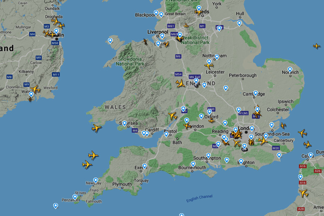Click the airplane west of Birmingham near M54
The width and height of the screenshot is (324, 216).
click(x=180, y=84)
